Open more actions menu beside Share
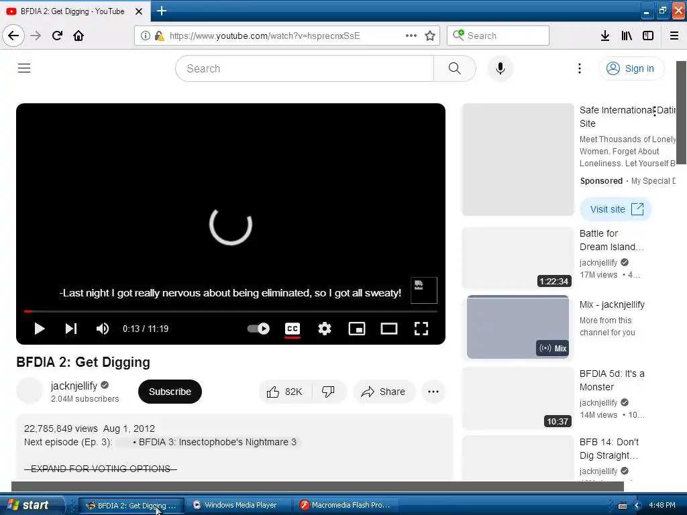 pyautogui.click(x=433, y=392)
